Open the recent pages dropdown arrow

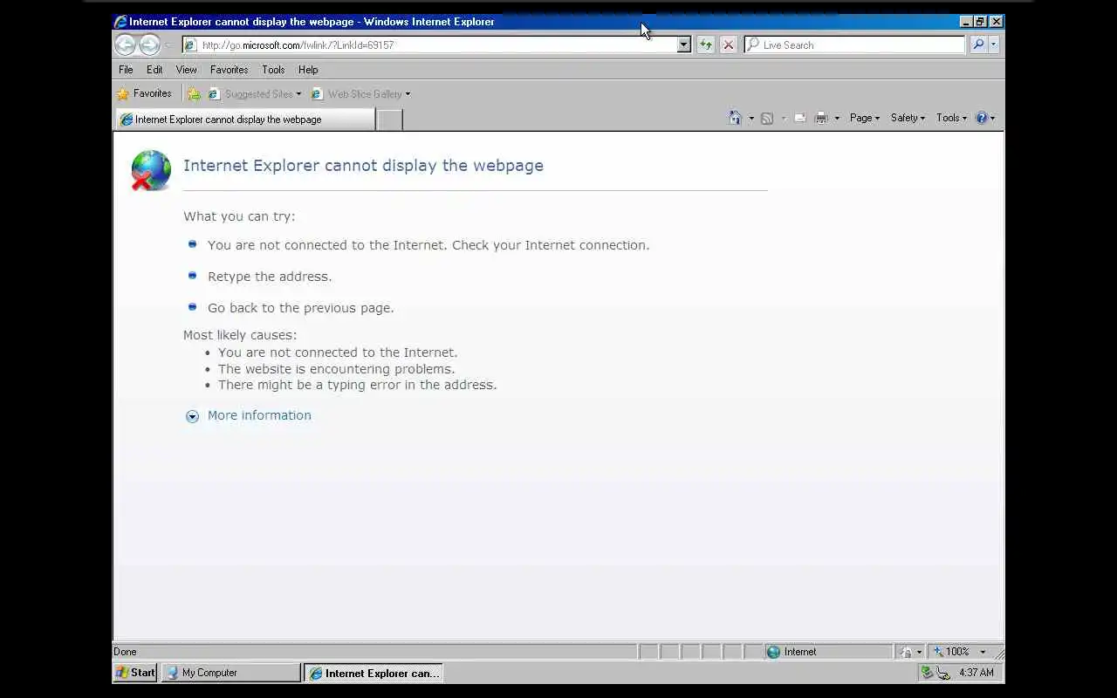click(168, 44)
